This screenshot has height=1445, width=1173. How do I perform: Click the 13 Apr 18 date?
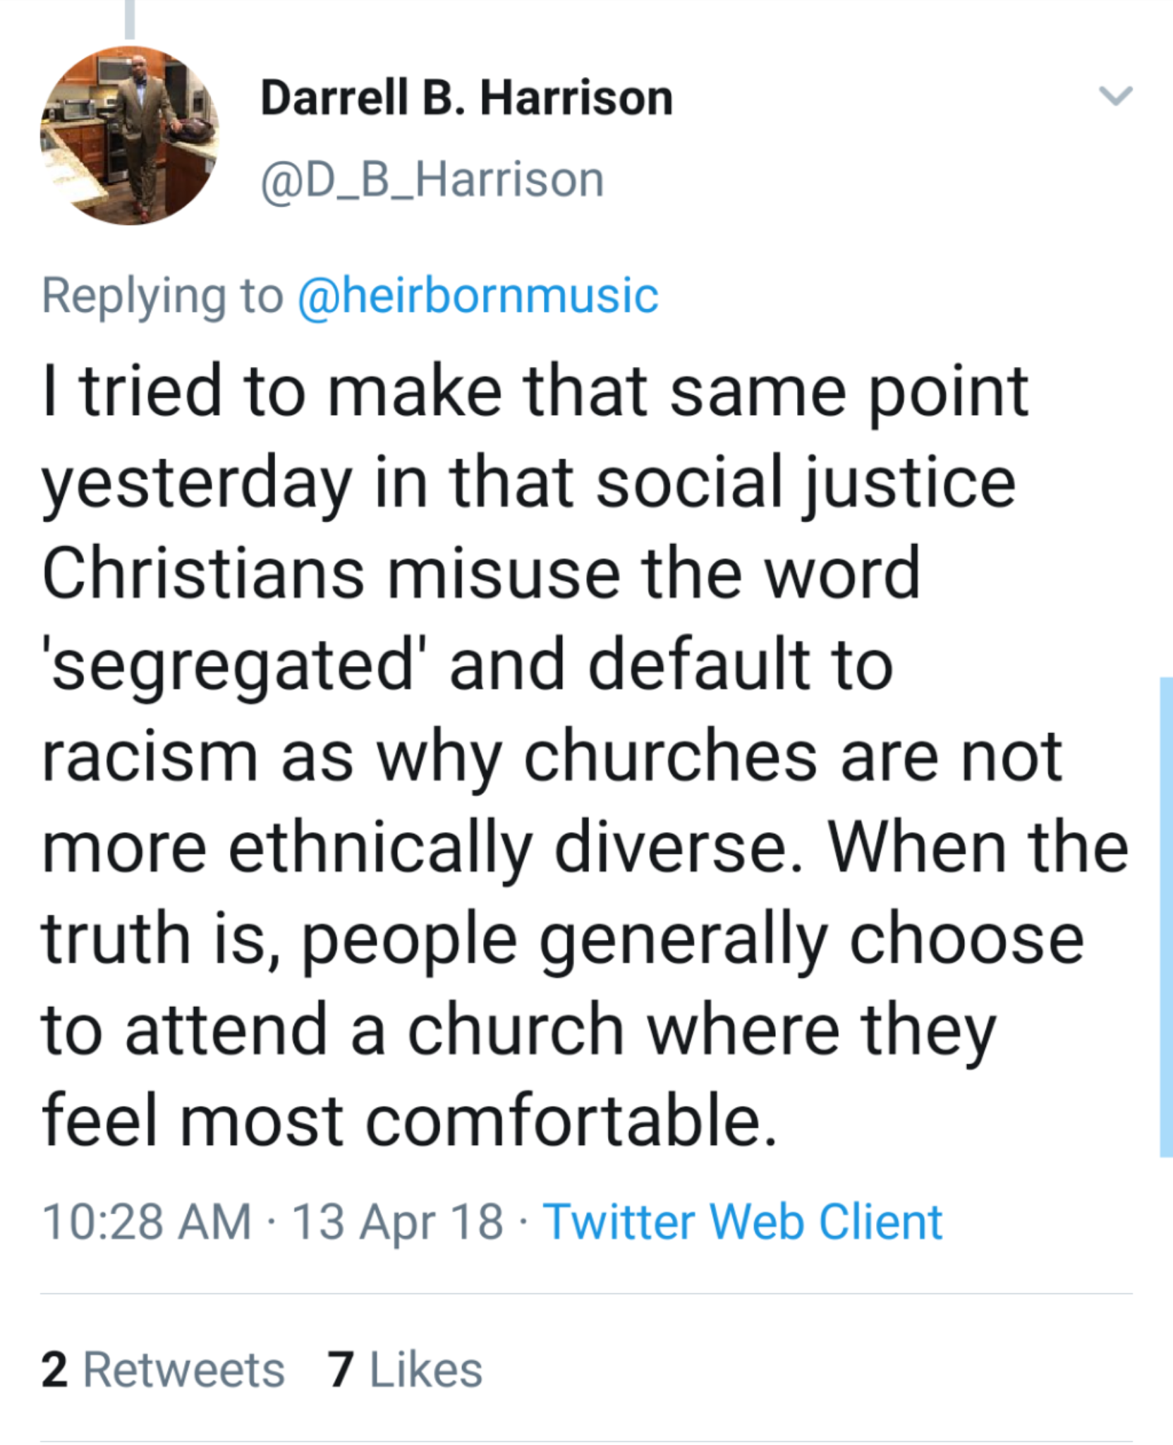[397, 1221]
